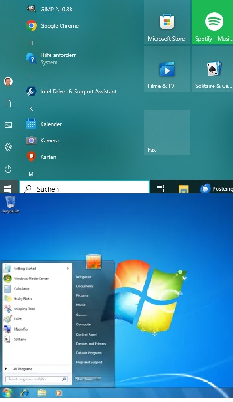Open GIMP 2.10.38 from the app list

pyautogui.click(x=50, y=9)
